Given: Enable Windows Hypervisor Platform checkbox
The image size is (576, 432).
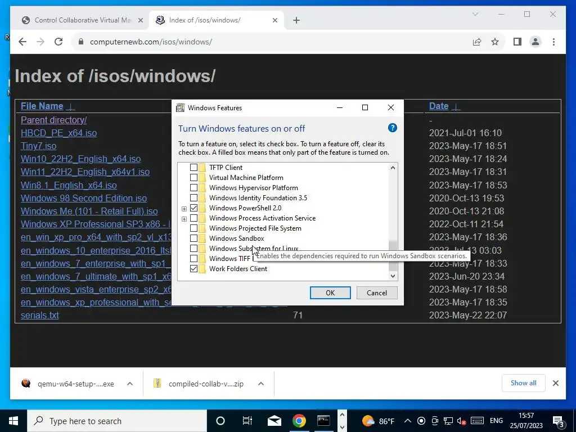Looking at the screenshot, I should tap(193, 188).
